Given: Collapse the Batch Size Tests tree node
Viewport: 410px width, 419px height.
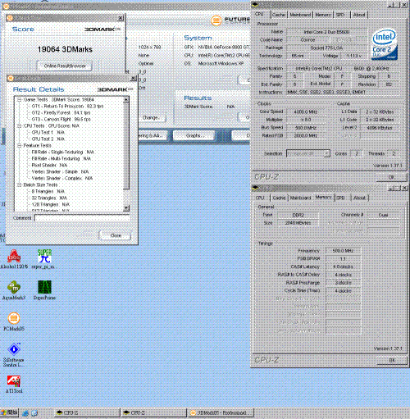Looking at the screenshot, I should coord(19,184).
